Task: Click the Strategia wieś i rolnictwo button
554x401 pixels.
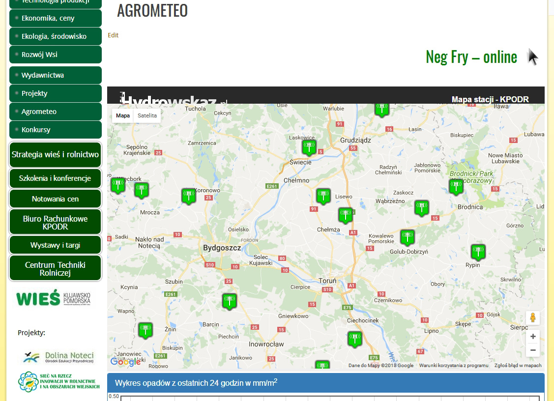Action: coord(55,154)
